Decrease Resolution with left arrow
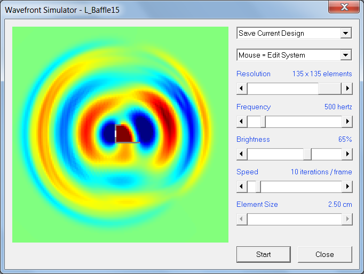364x274 pixels. point(241,88)
